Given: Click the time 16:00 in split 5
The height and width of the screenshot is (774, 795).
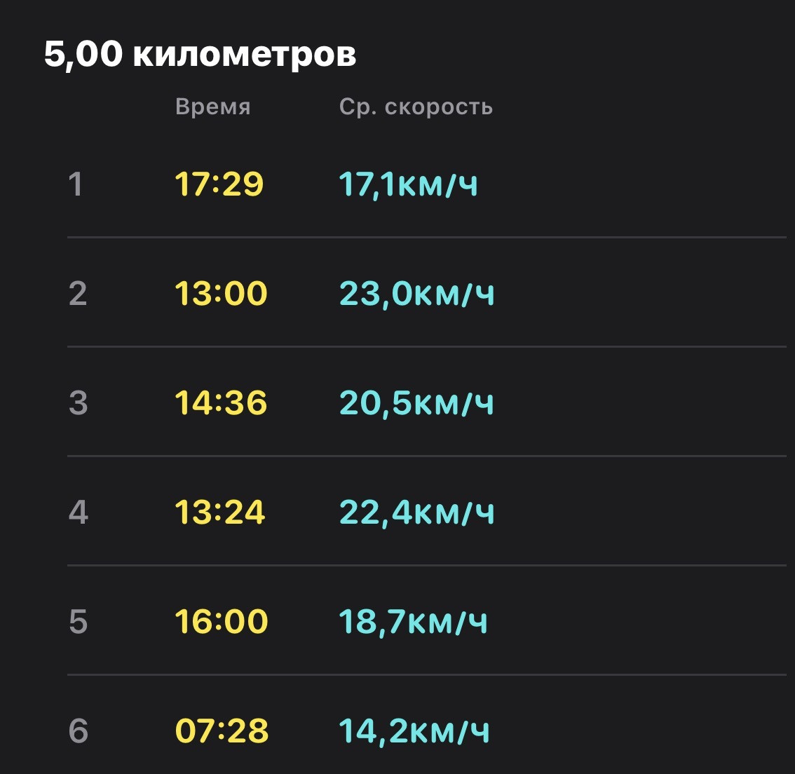Looking at the screenshot, I should pyautogui.click(x=221, y=621).
